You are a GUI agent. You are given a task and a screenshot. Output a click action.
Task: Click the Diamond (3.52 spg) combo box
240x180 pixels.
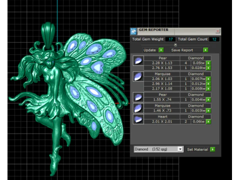[x=158, y=149]
